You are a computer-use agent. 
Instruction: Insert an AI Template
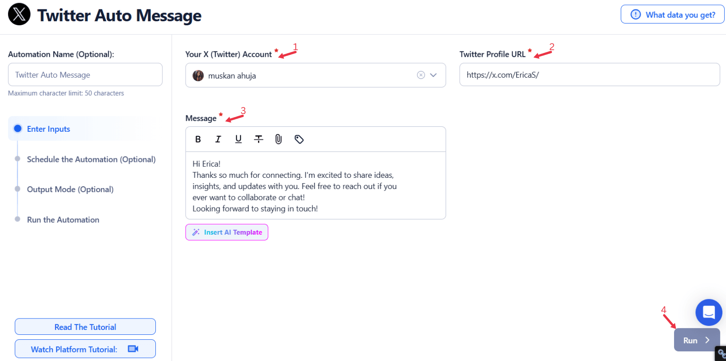pos(226,232)
